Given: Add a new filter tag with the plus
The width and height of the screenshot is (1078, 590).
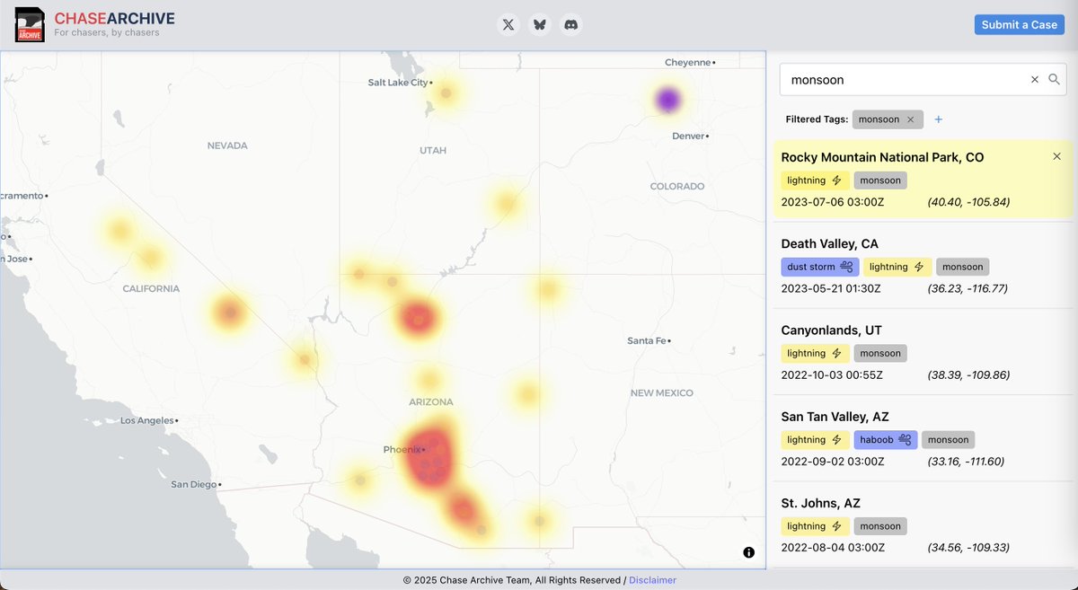Looking at the screenshot, I should [938, 119].
